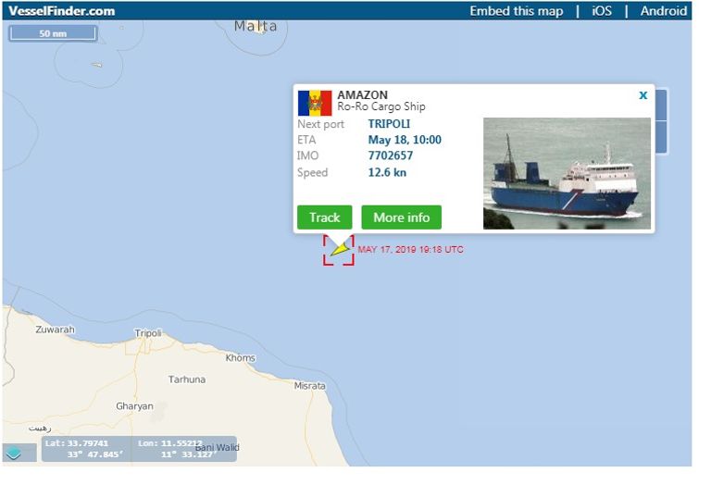Open the Android app link
The image size is (711, 485).
click(x=664, y=11)
